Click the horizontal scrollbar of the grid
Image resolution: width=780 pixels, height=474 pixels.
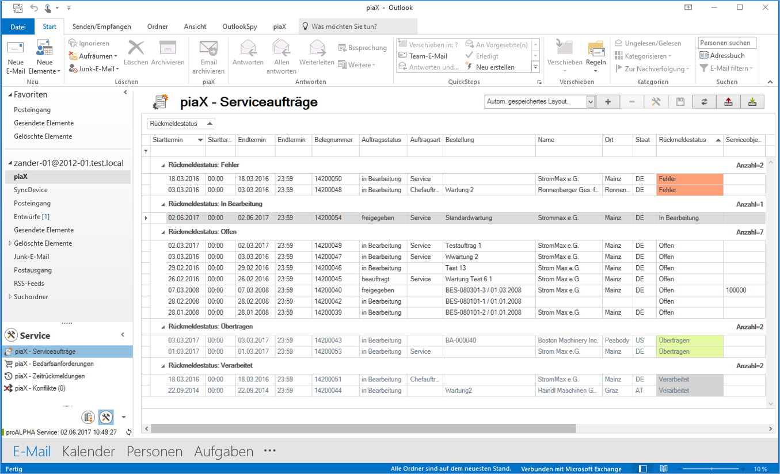coord(363,429)
